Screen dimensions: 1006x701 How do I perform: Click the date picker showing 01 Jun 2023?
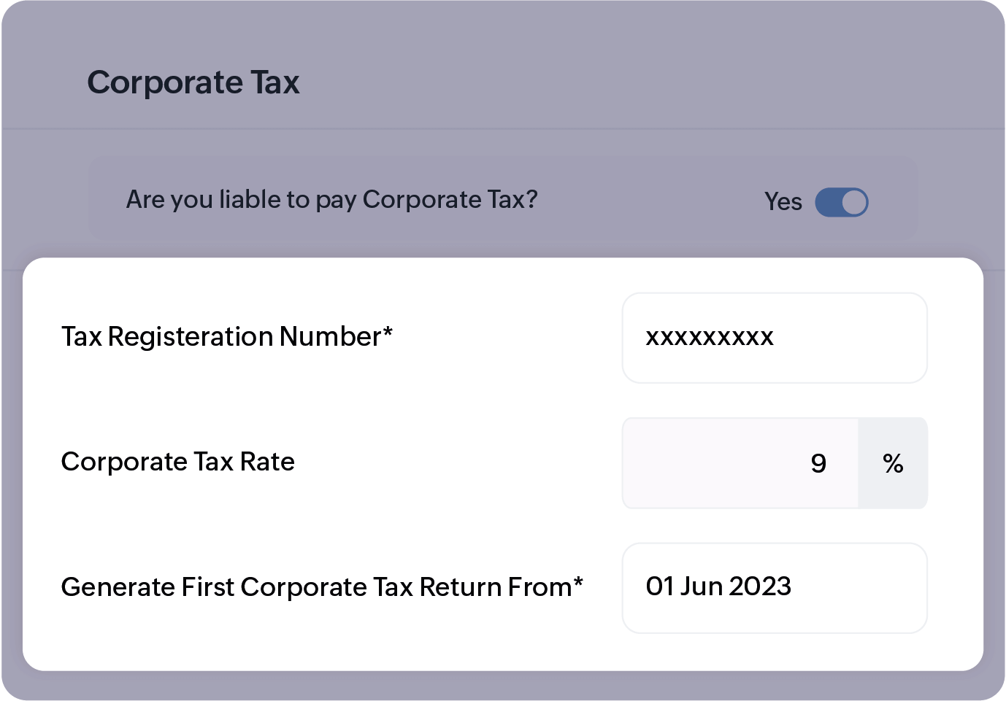pos(774,587)
